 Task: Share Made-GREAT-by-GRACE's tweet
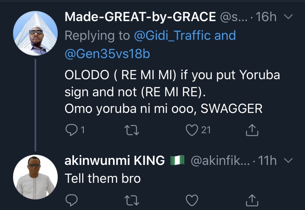[252, 130]
